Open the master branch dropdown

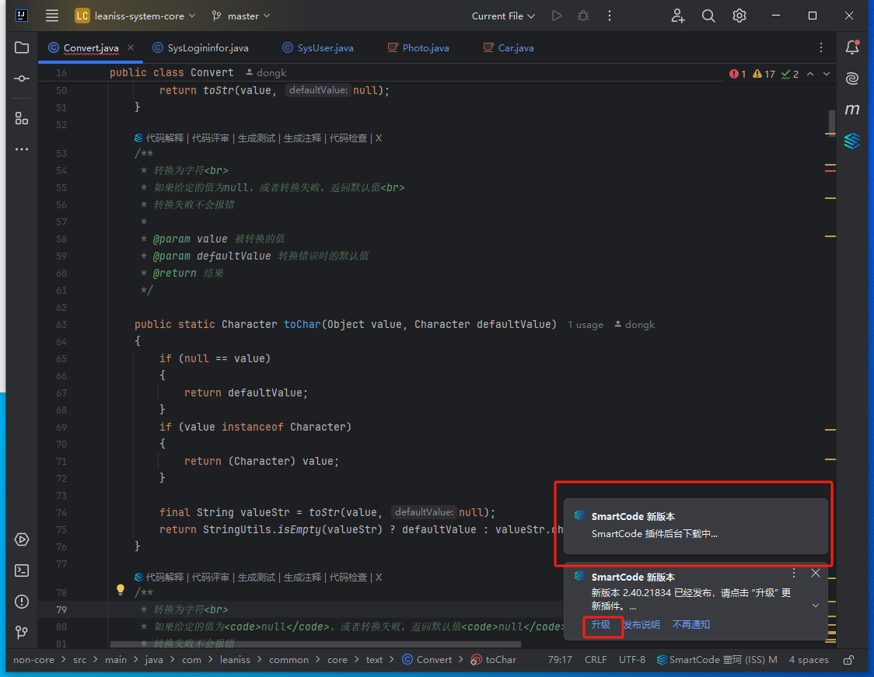pyautogui.click(x=241, y=16)
